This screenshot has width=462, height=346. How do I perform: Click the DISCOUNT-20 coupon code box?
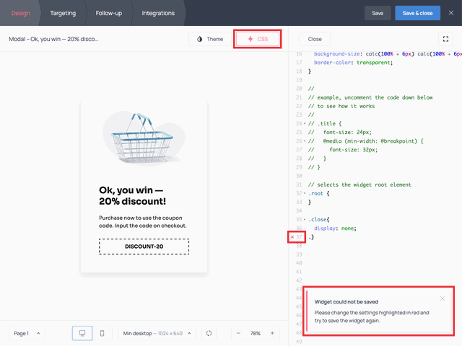tap(144, 247)
